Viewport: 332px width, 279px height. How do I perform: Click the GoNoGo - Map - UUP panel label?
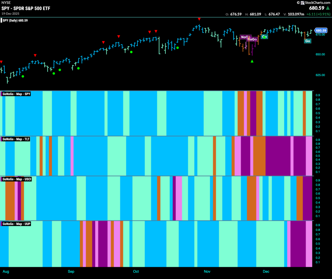pyautogui.click(x=16, y=224)
